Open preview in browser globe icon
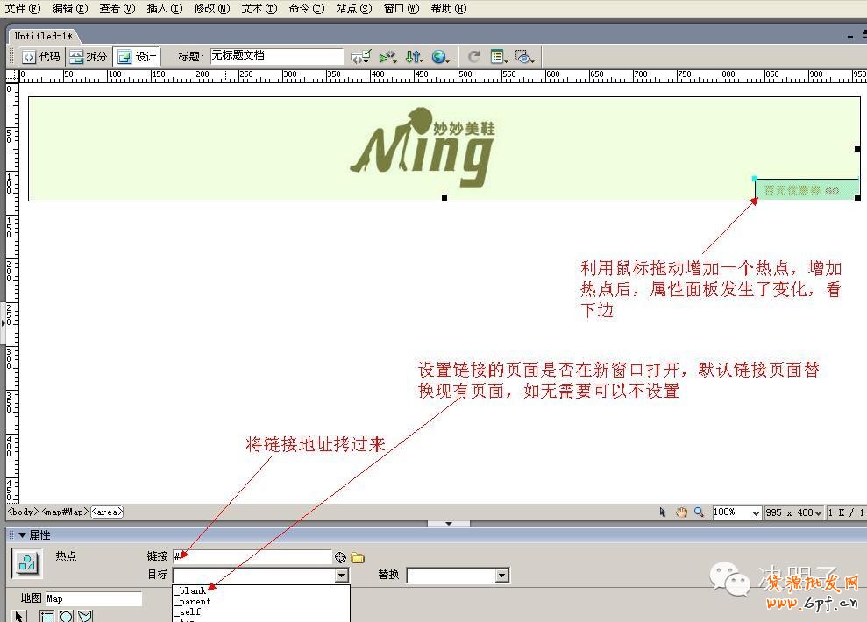 tap(440, 57)
